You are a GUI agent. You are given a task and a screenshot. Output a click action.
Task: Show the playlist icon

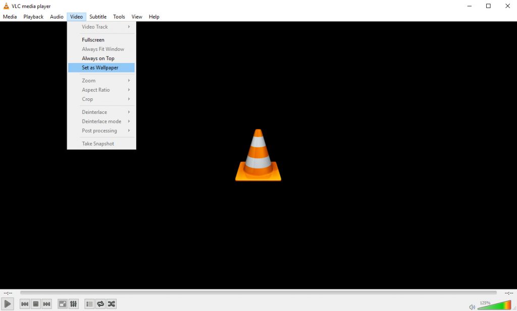89,304
